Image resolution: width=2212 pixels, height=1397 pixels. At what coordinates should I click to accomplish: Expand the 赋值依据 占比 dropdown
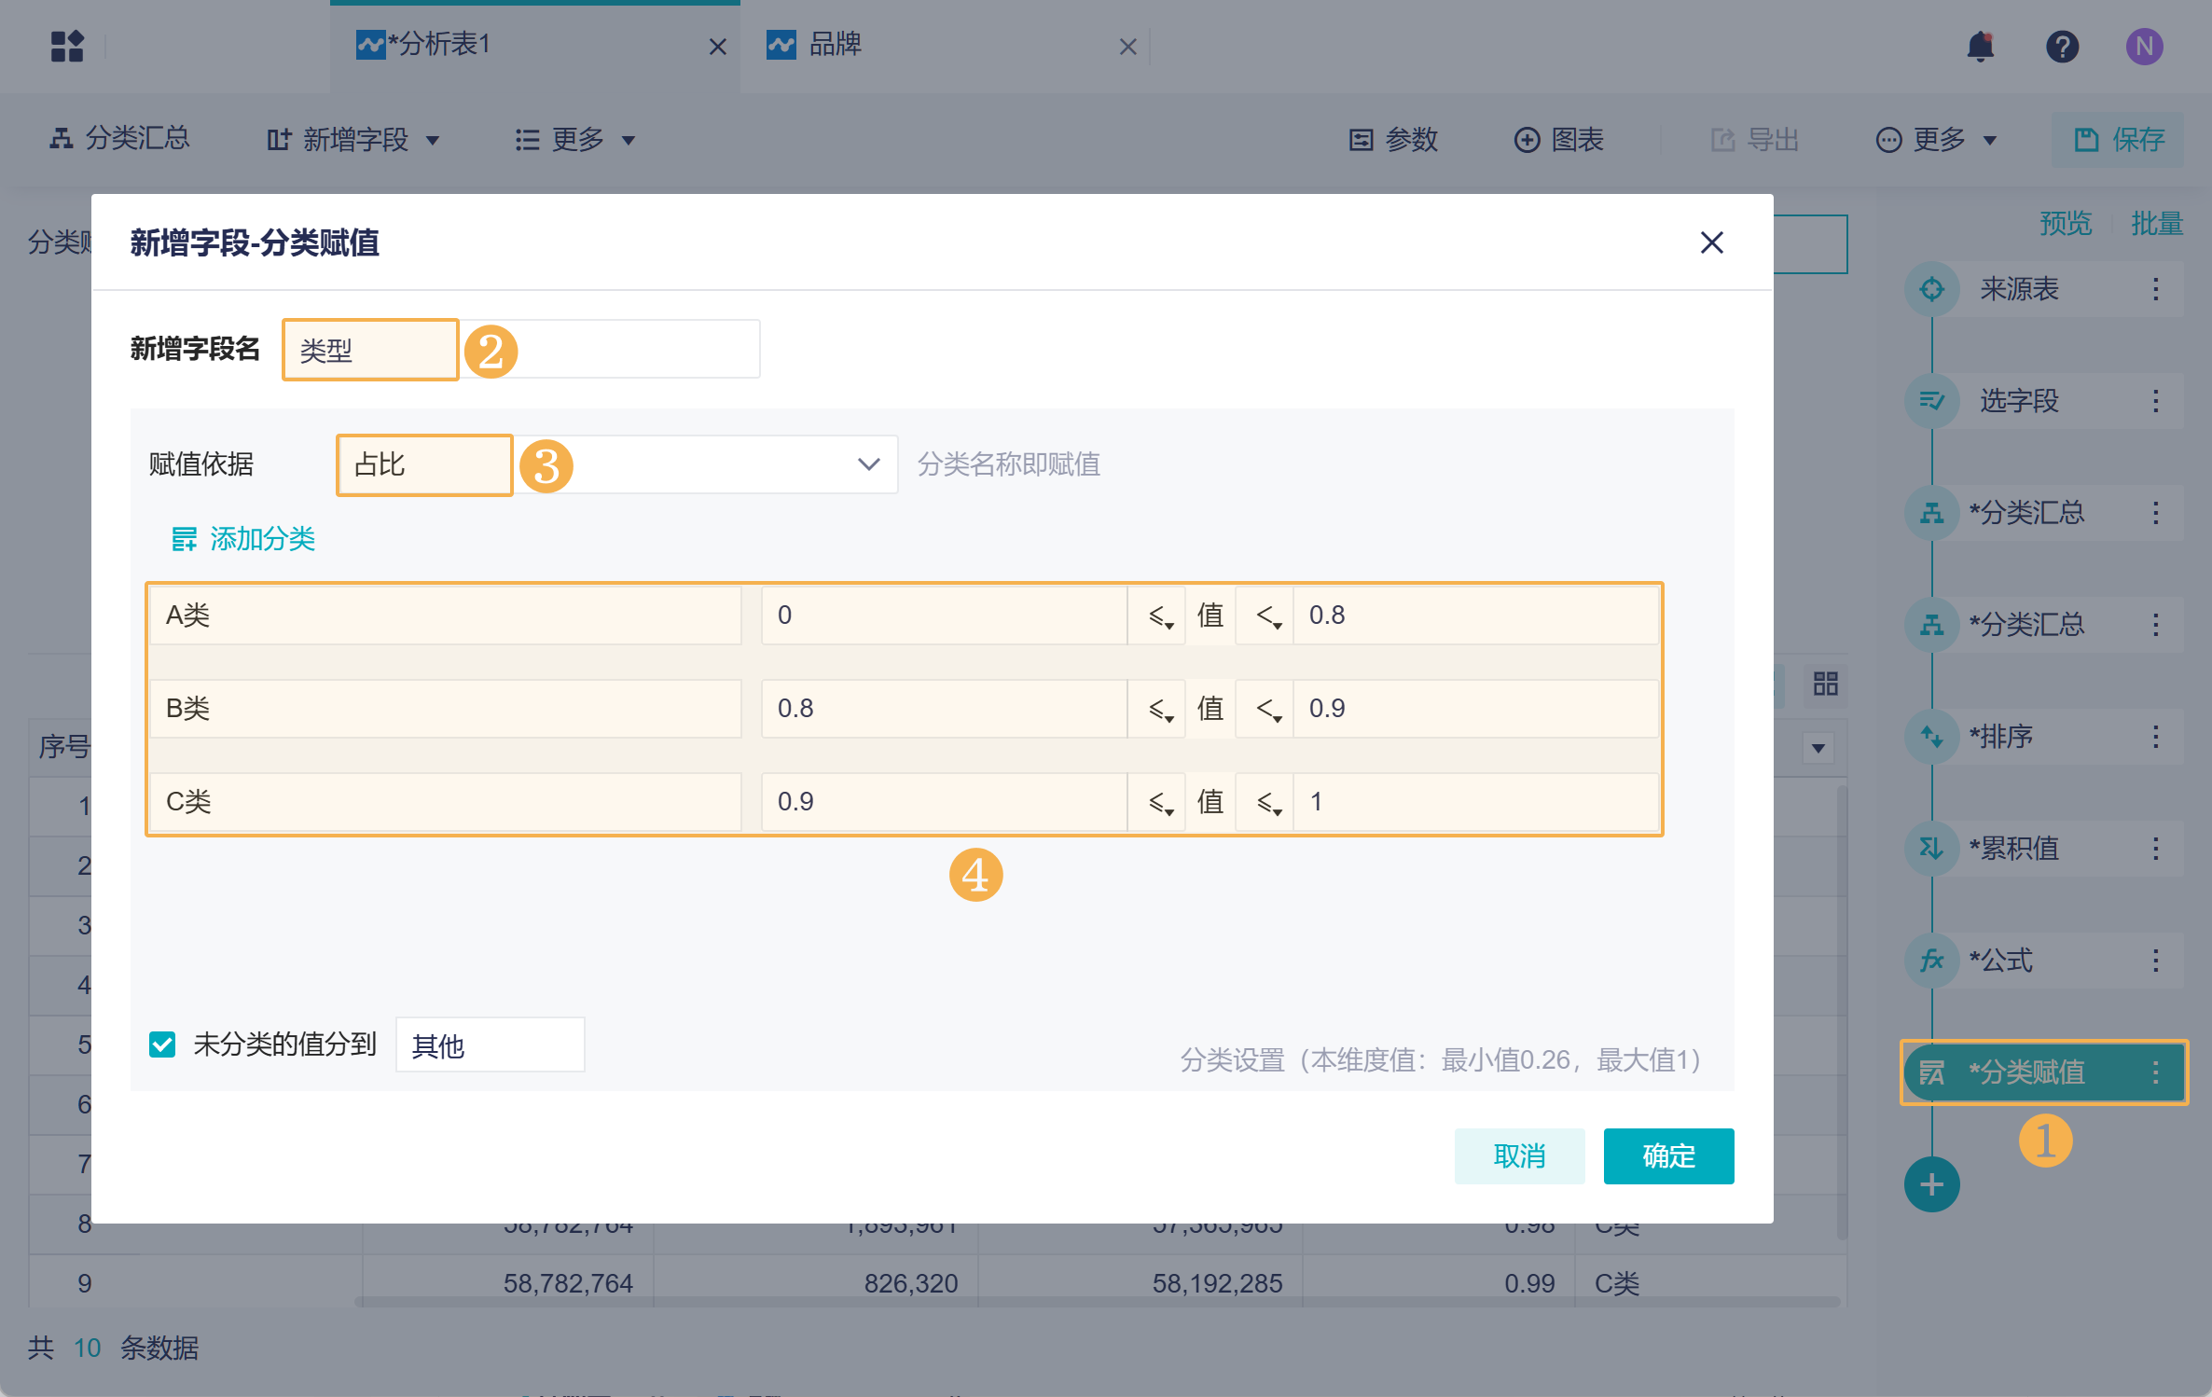[867, 464]
